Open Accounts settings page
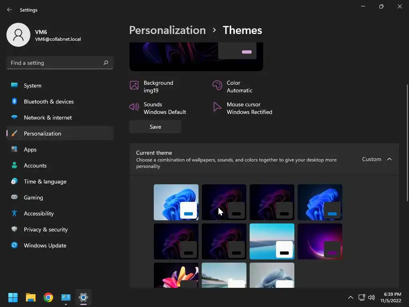 pyautogui.click(x=60, y=165)
